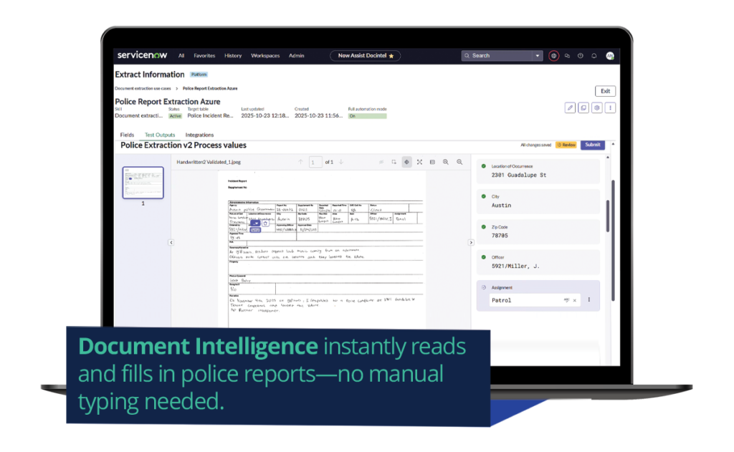Click the fit-to-screen icon in the viewer toolbar
The image size is (734, 452).
(419, 163)
